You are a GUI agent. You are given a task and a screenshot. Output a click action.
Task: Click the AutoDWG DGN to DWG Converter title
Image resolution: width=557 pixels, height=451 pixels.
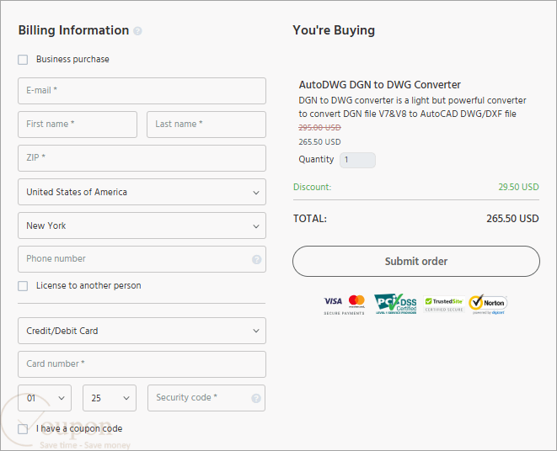pyautogui.click(x=379, y=85)
